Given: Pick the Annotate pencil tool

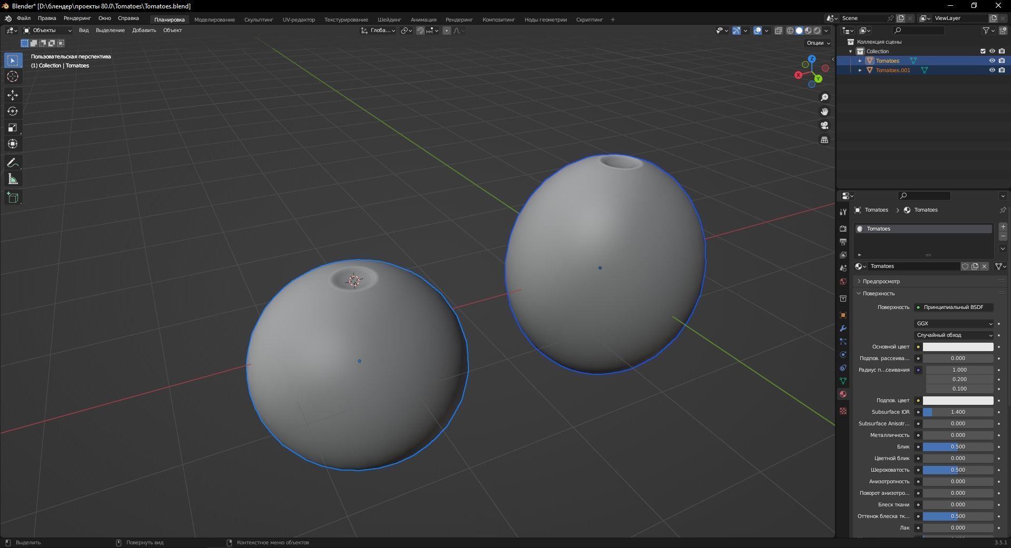Looking at the screenshot, I should coord(13,163).
